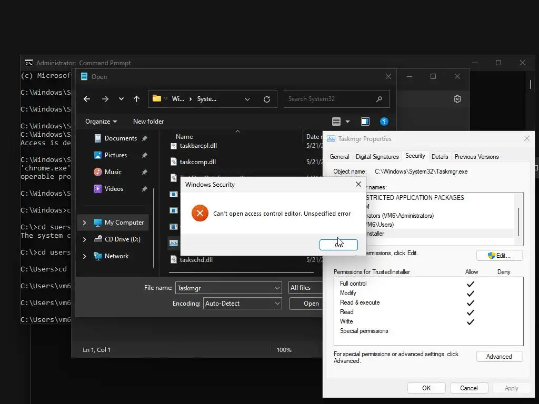The height and width of the screenshot is (404, 539).
Task: Go back in the Open dialog
Action: tap(87, 99)
